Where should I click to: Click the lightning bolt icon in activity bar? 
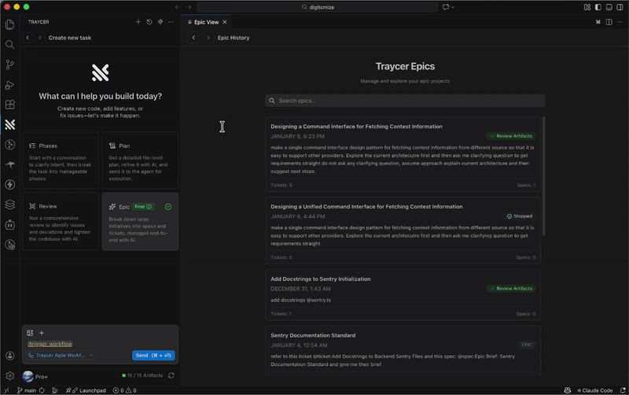click(x=10, y=185)
